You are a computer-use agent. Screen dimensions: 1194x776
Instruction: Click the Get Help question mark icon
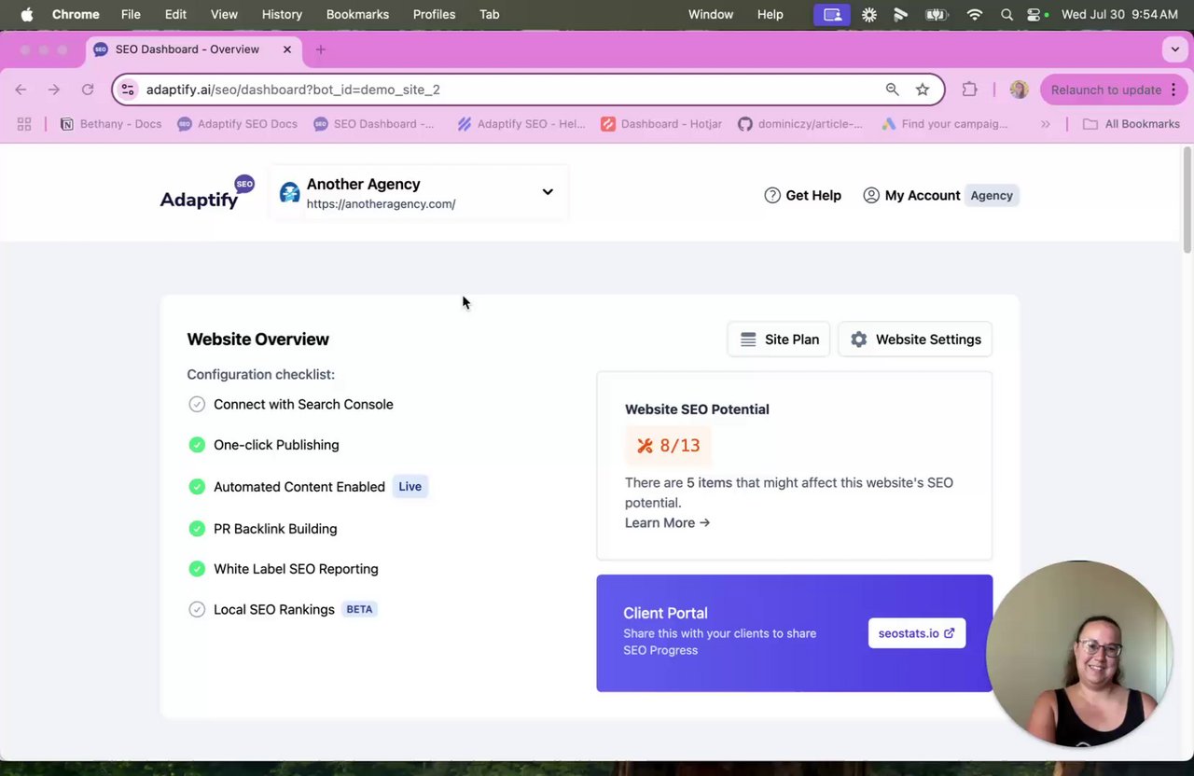tap(772, 195)
